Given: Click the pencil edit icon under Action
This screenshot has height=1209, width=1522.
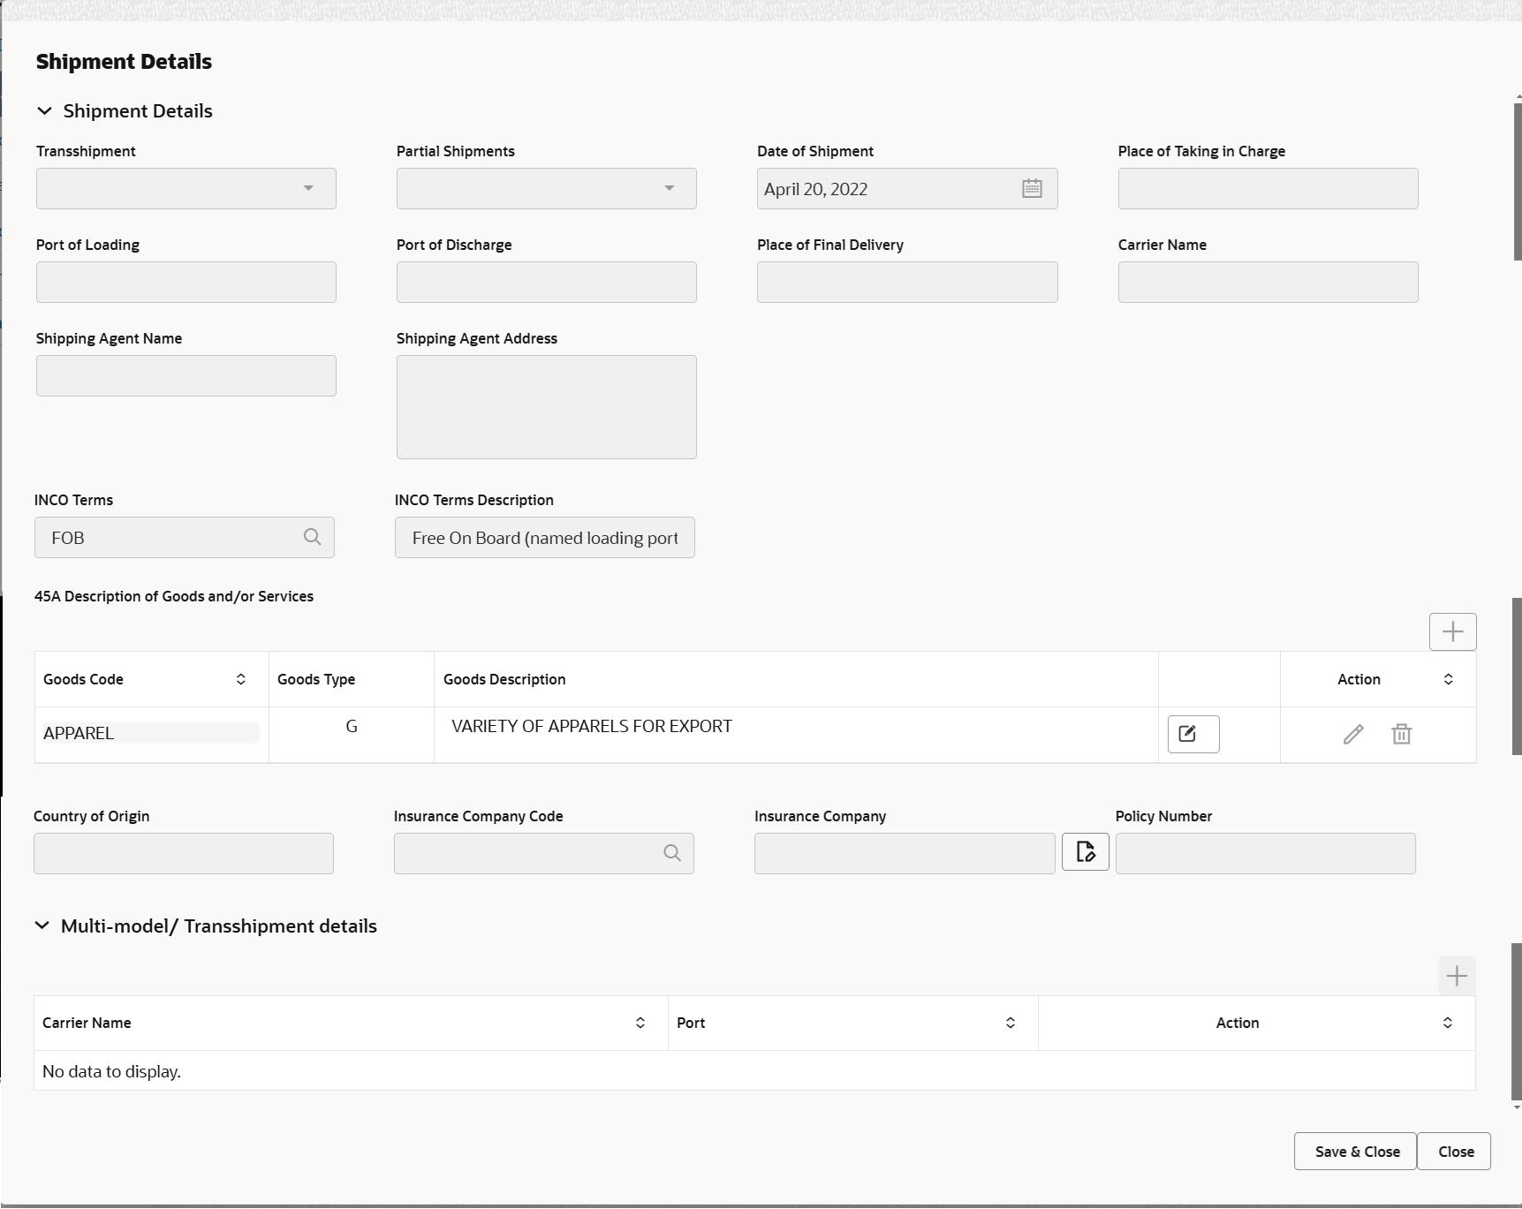Looking at the screenshot, I should [x=1354, y=734].
